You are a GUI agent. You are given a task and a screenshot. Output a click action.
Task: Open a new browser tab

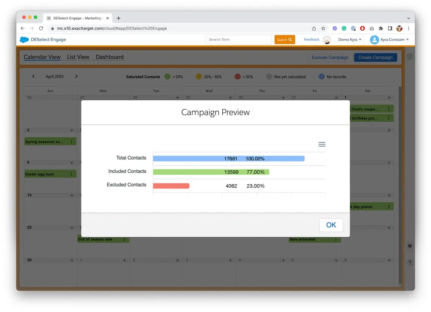pyautogui.click(x=119, y=18)
